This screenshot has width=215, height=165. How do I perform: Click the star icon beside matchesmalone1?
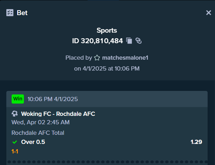tap(97, 58)
